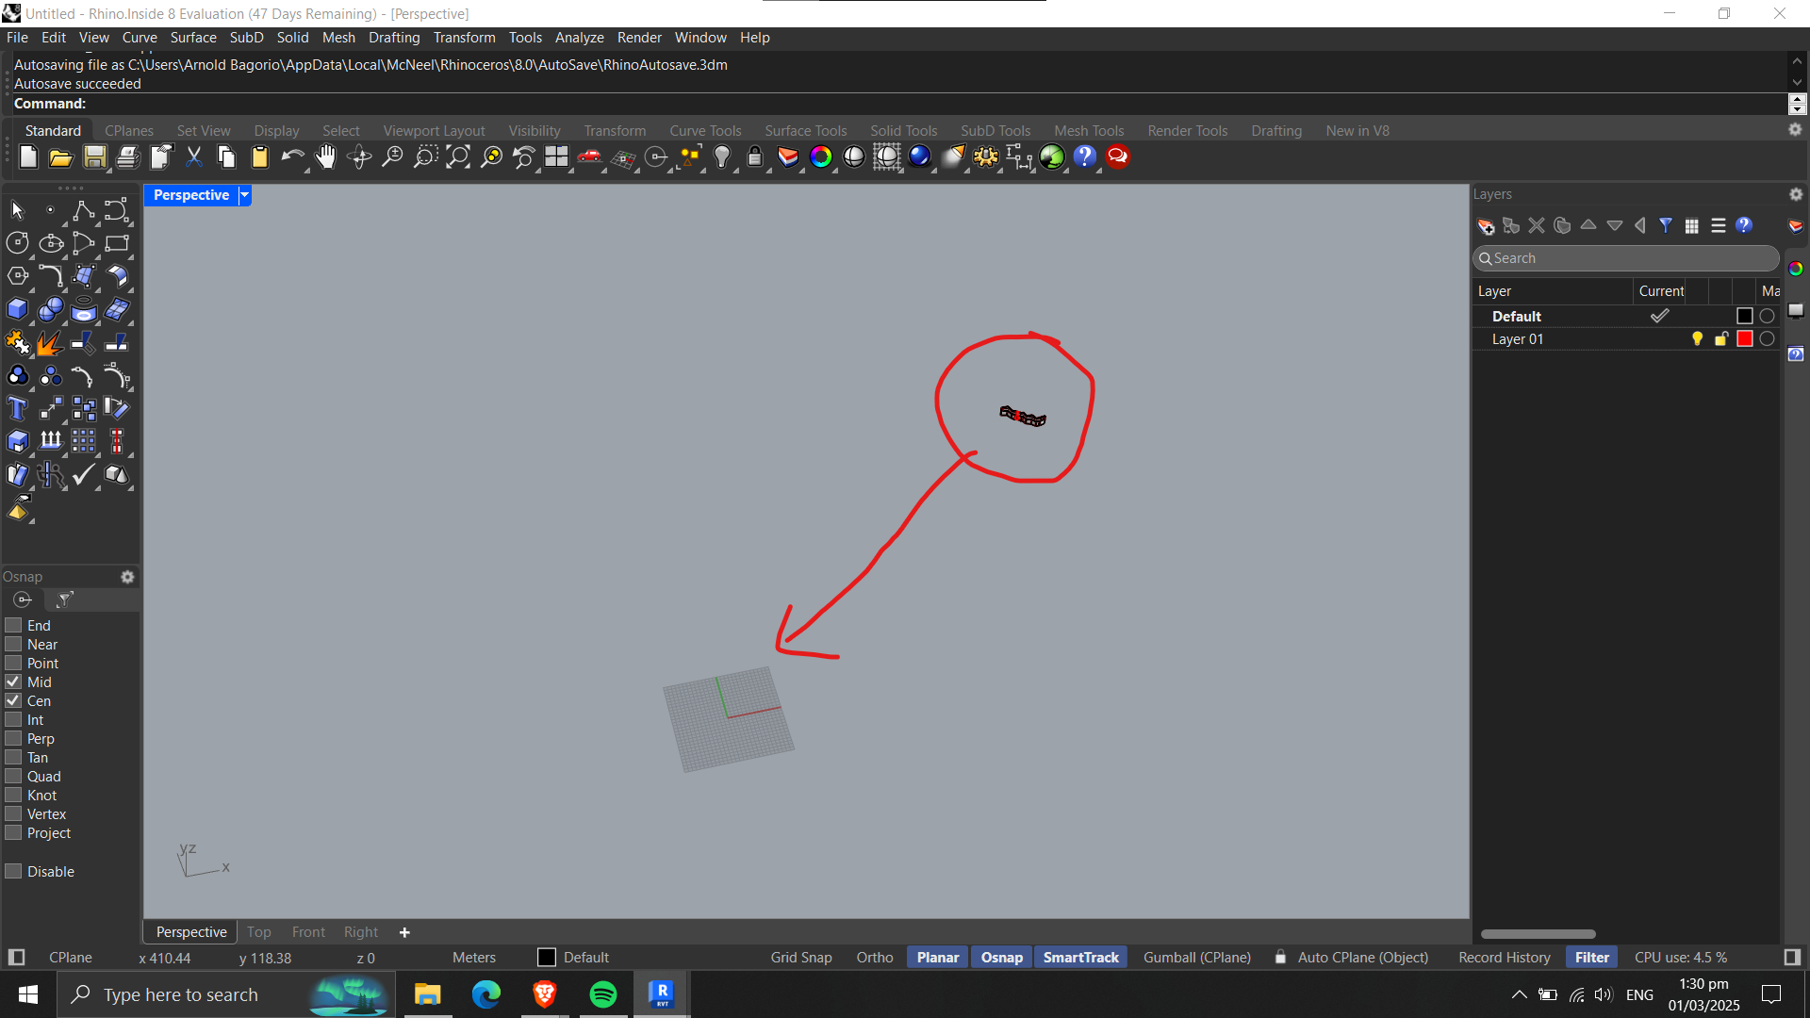1810x1018 pixels.
Task: Create a new layer in the Layers panel
Action: [1486, 225]
